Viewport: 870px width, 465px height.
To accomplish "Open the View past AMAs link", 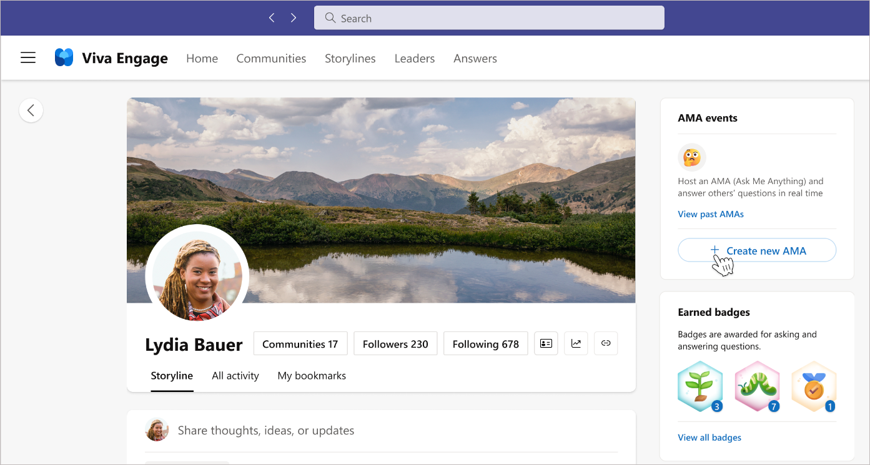I will pyautogui.click(x=711, y=214).
